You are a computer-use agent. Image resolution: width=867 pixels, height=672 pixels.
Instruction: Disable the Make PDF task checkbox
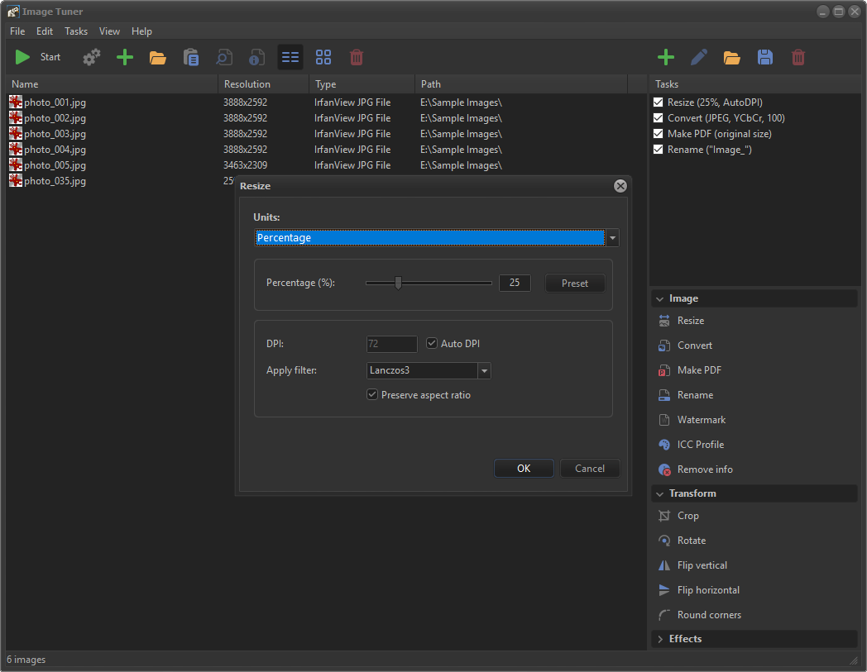tap(659, 134)
